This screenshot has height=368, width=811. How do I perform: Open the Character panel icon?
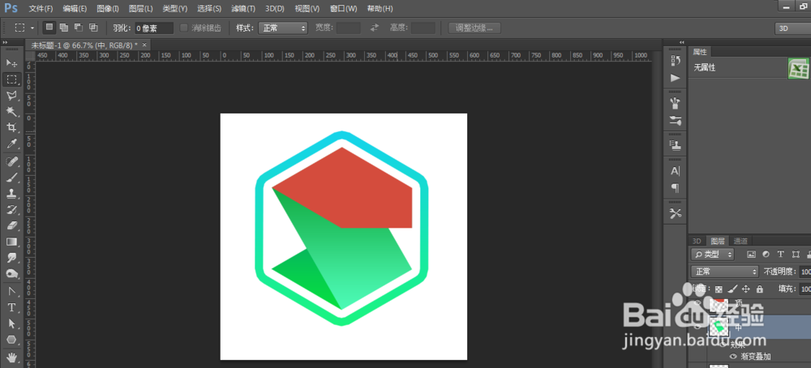click(675, 171)
